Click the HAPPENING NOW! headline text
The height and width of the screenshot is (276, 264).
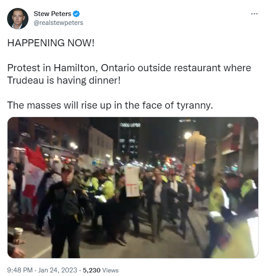point(51,43)
